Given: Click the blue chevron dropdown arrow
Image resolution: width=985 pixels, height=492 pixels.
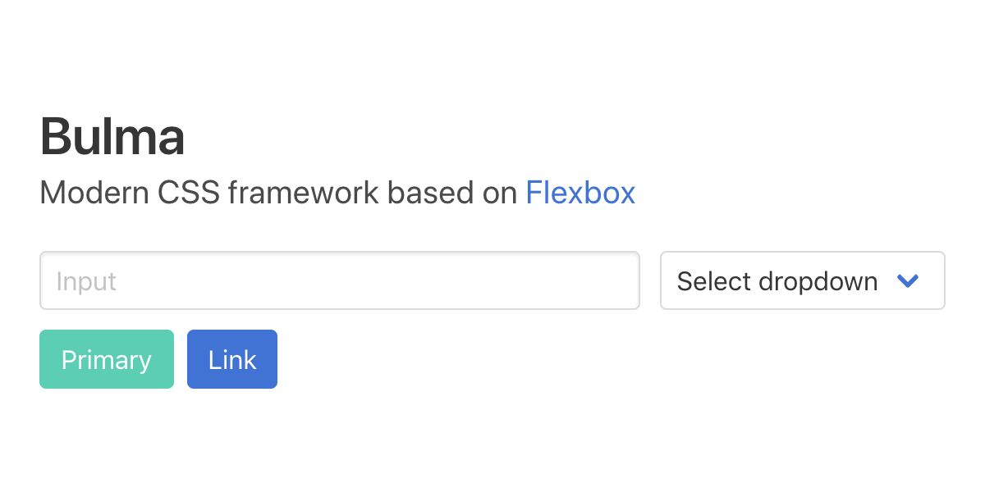Looking at the screenshot, I should pyautogui.click(x=907, y=280).
